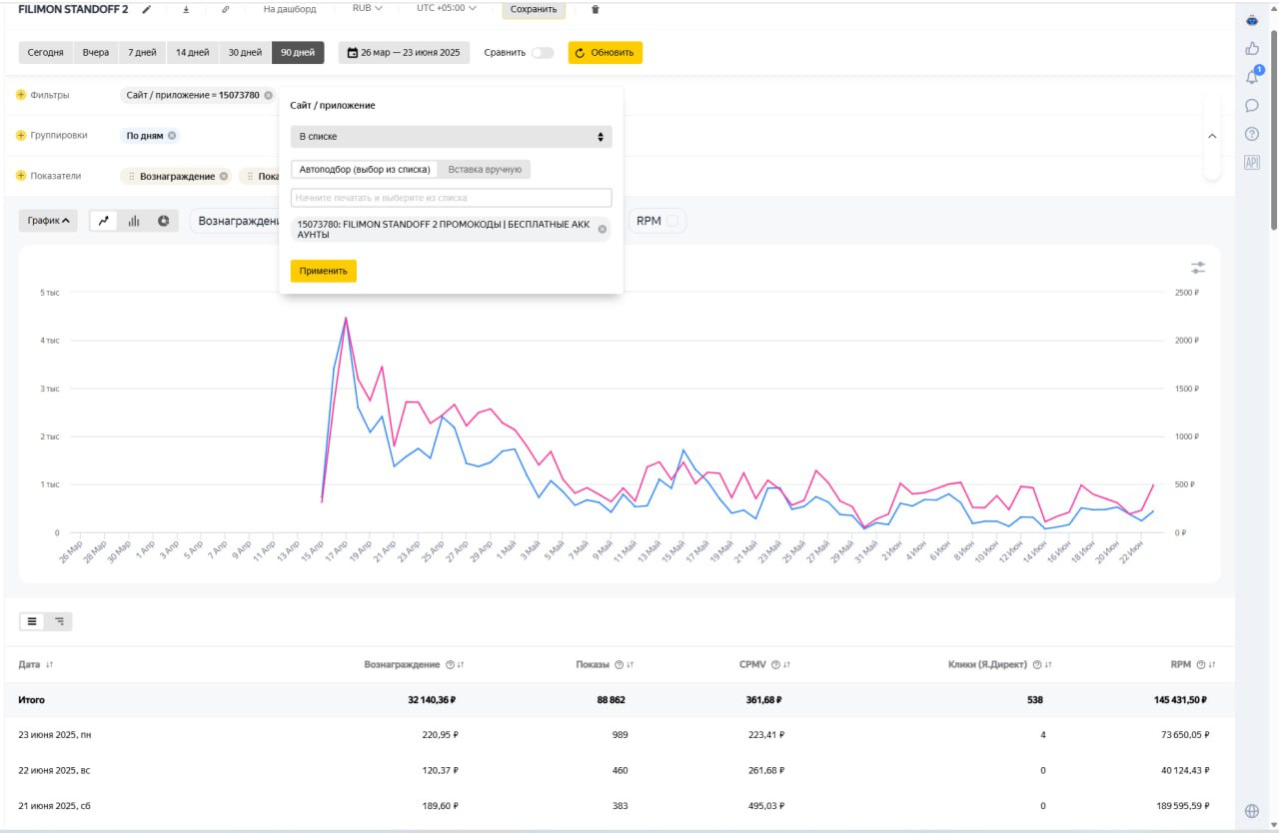
Task: Open the notifications bell
Action: coord(1251,77)
